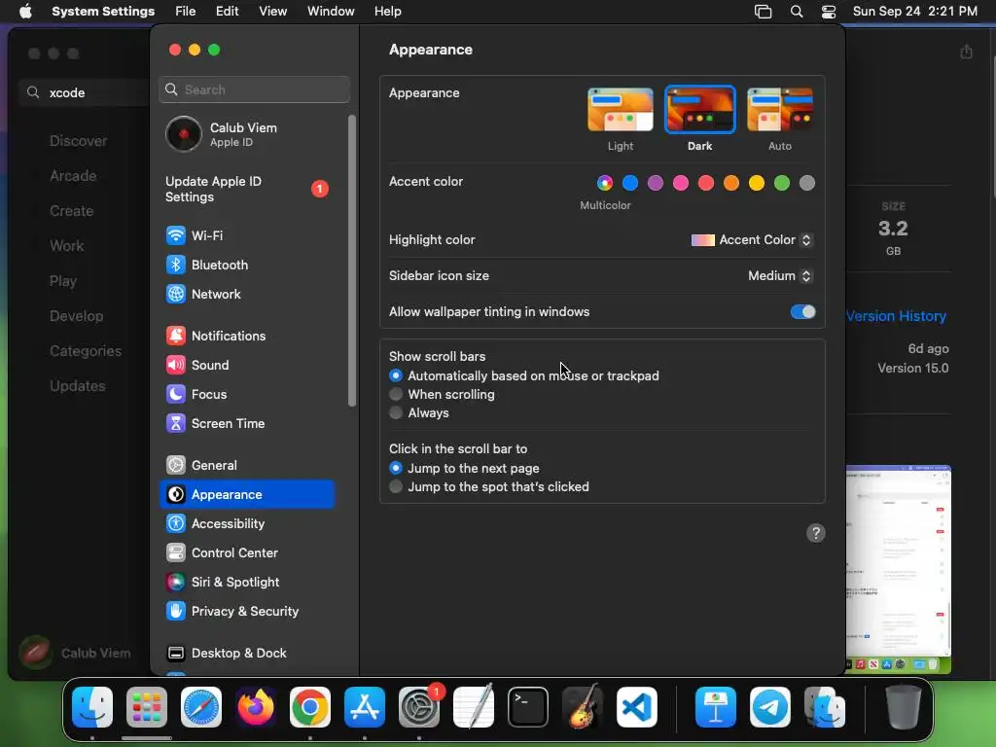
Task: Open Google Chrome from the Dock
Action: click(x=310, y=707)
